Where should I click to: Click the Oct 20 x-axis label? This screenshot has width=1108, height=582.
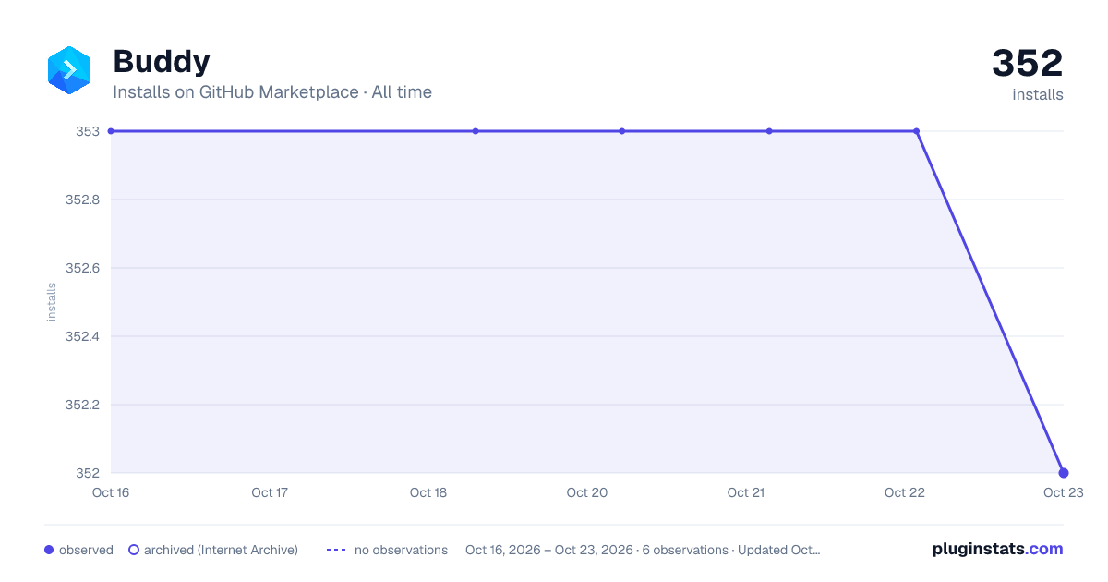coord(587,493)
